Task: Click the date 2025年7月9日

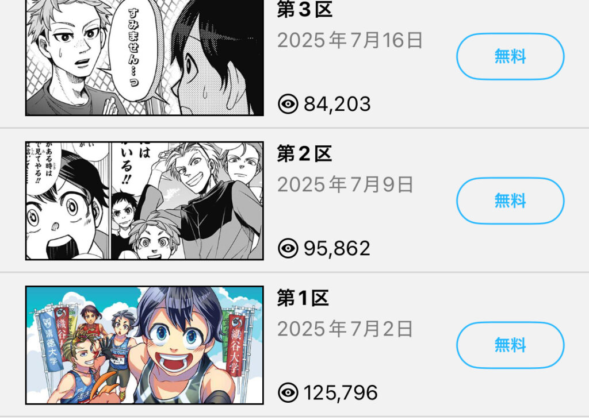Action: tap(346, 184)
